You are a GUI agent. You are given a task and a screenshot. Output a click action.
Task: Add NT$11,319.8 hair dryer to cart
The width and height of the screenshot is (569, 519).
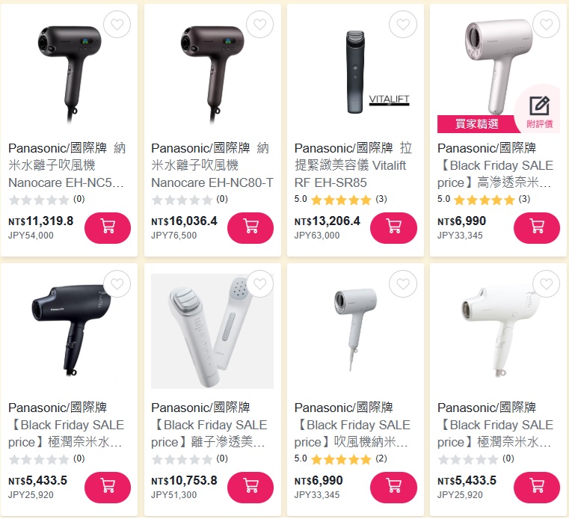pyautogui.click(x=108, y=227)
